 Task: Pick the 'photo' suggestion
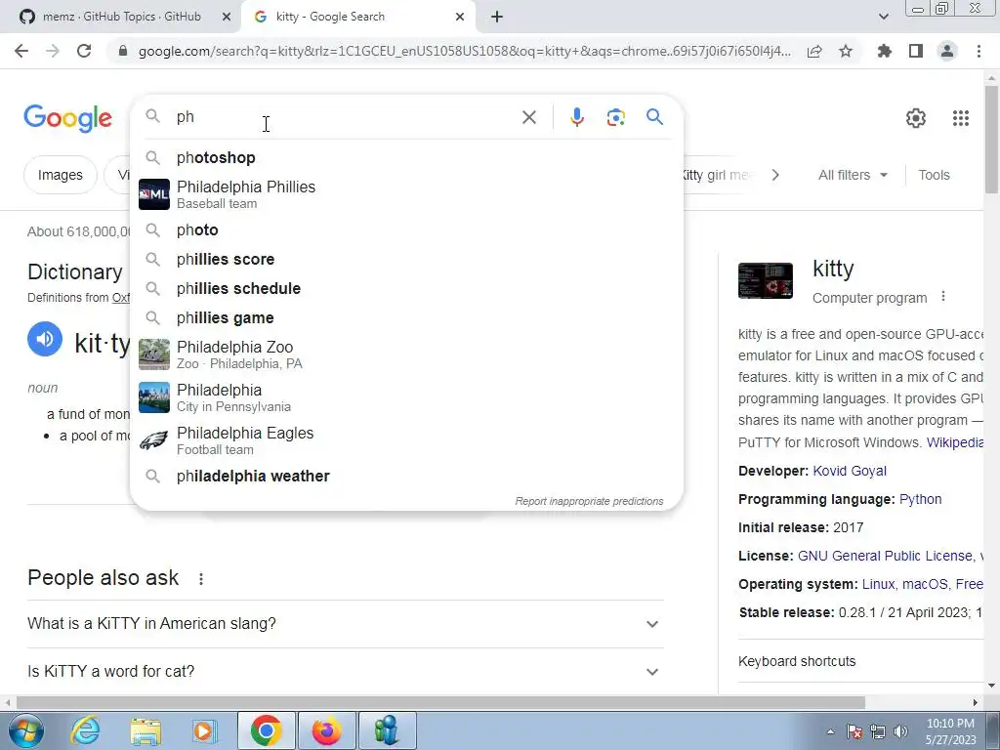(406, 230)
